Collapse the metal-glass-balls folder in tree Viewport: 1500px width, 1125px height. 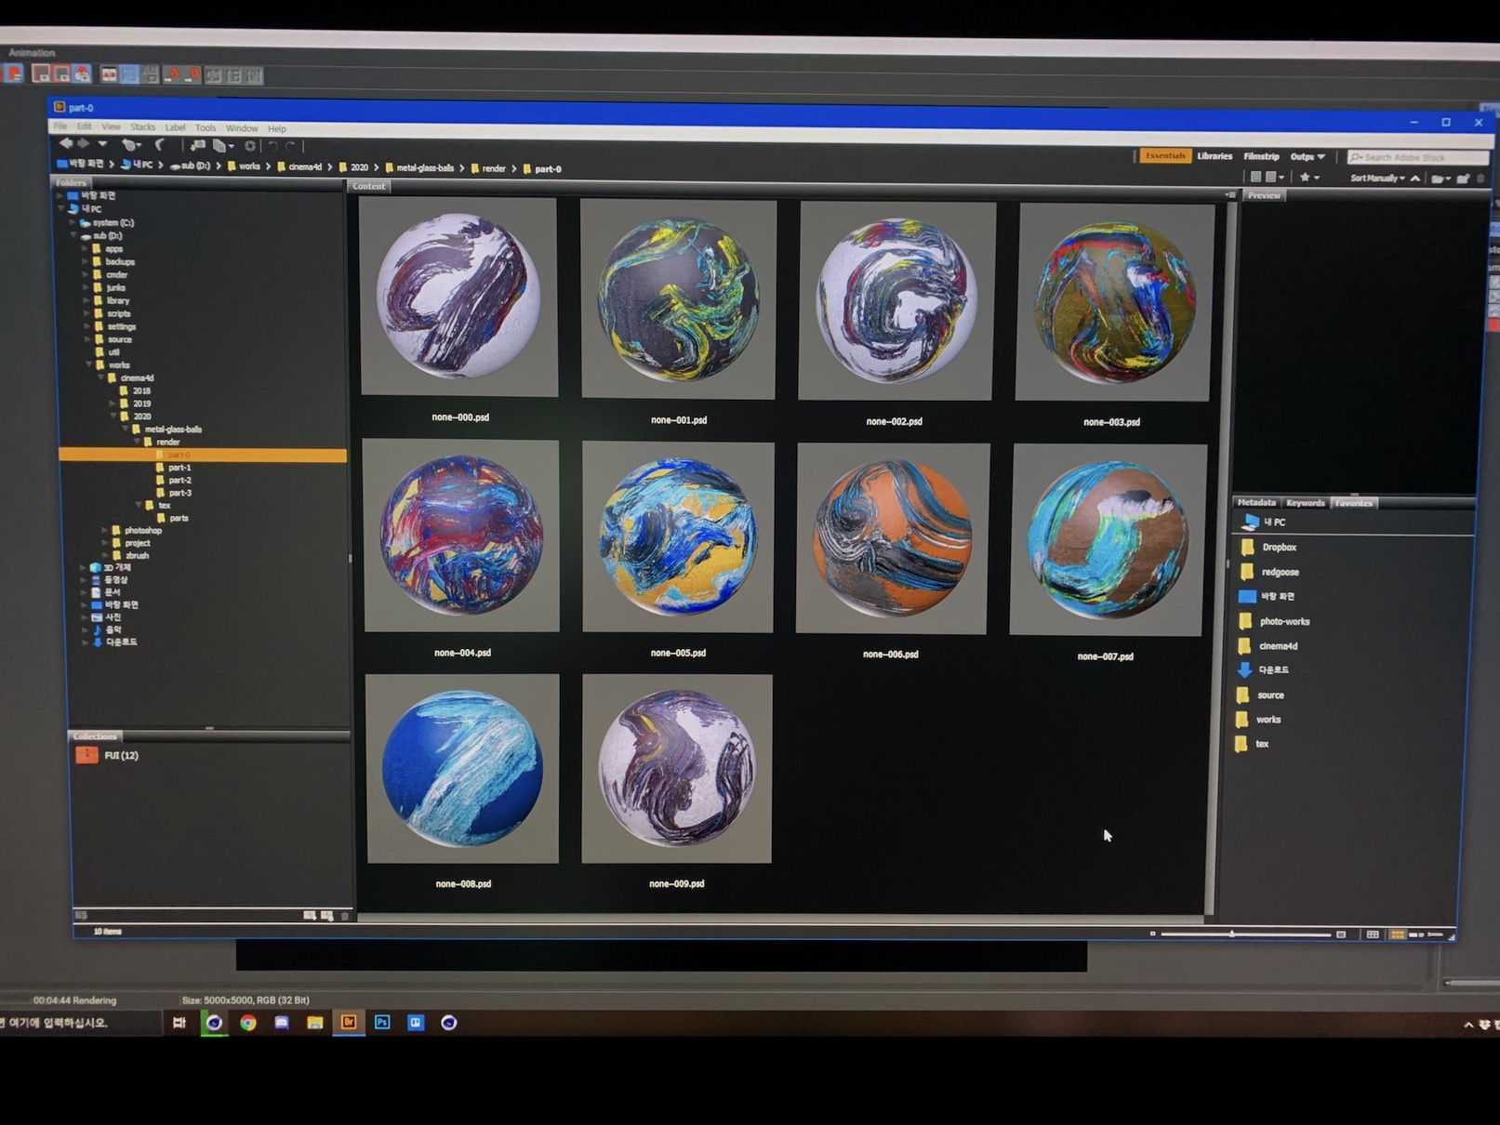coord(126,430)
